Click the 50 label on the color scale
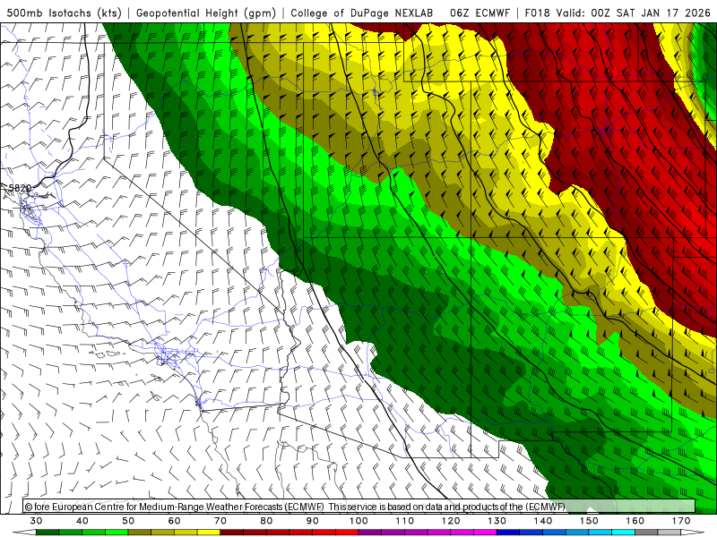717x537 pixels. (x=128, y=521)
